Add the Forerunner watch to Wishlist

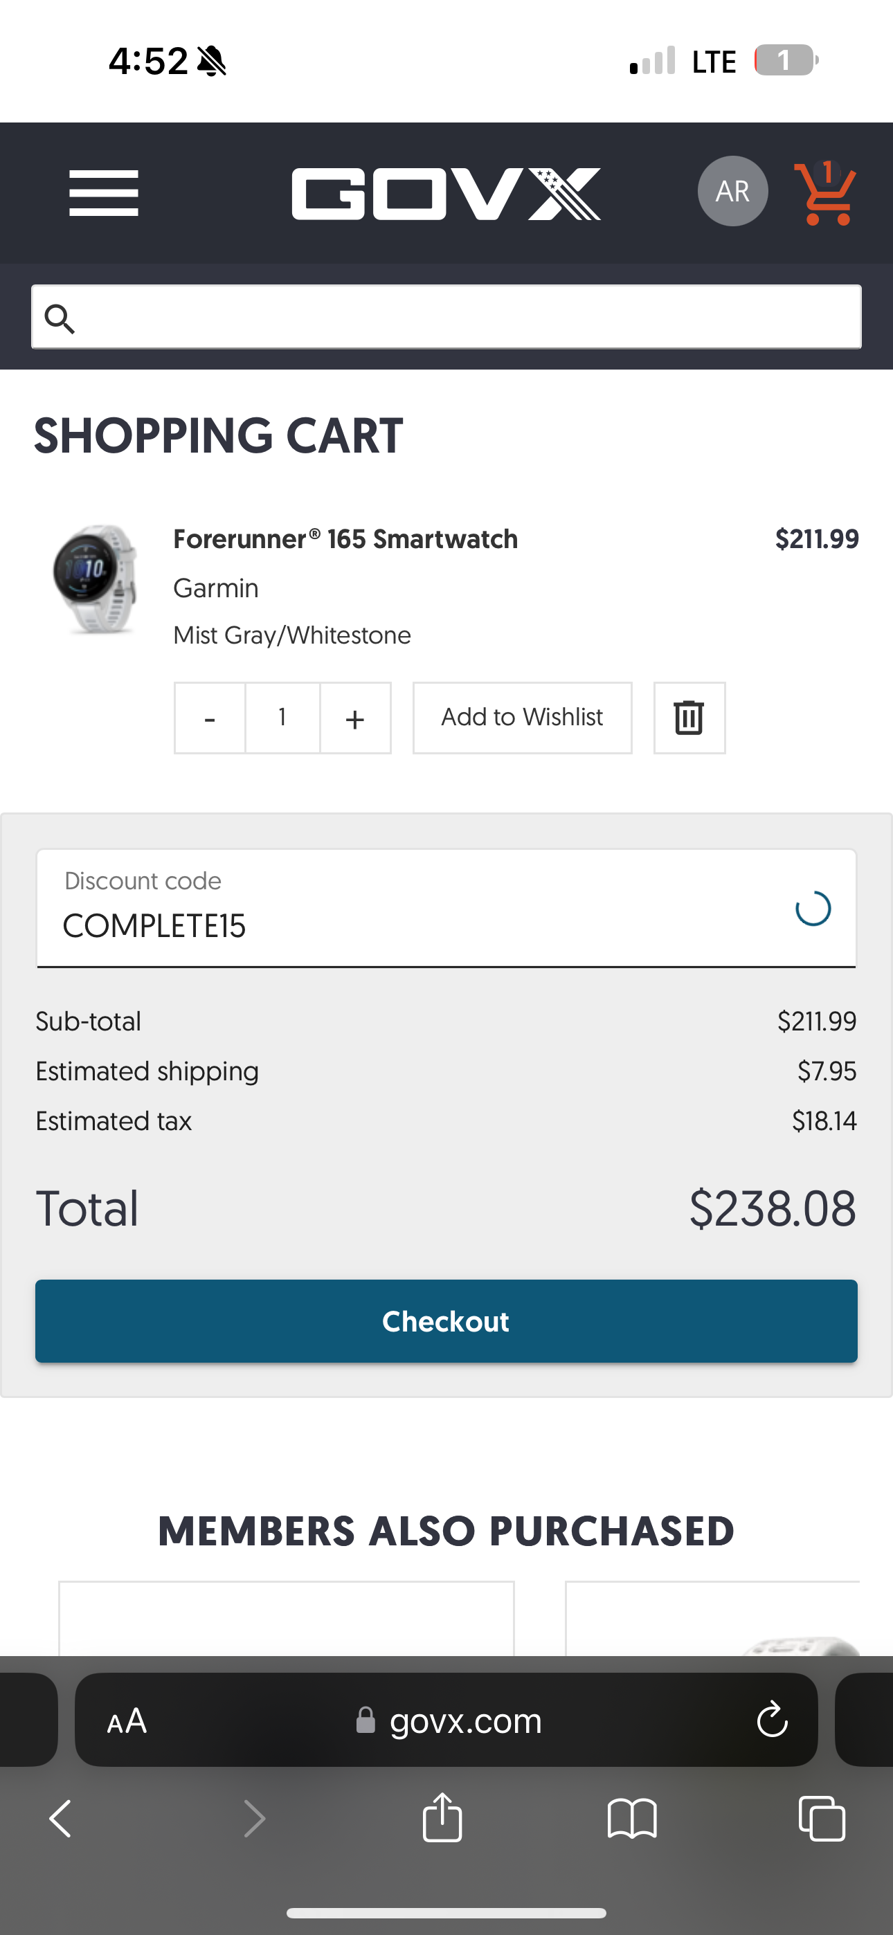(522, 718)
